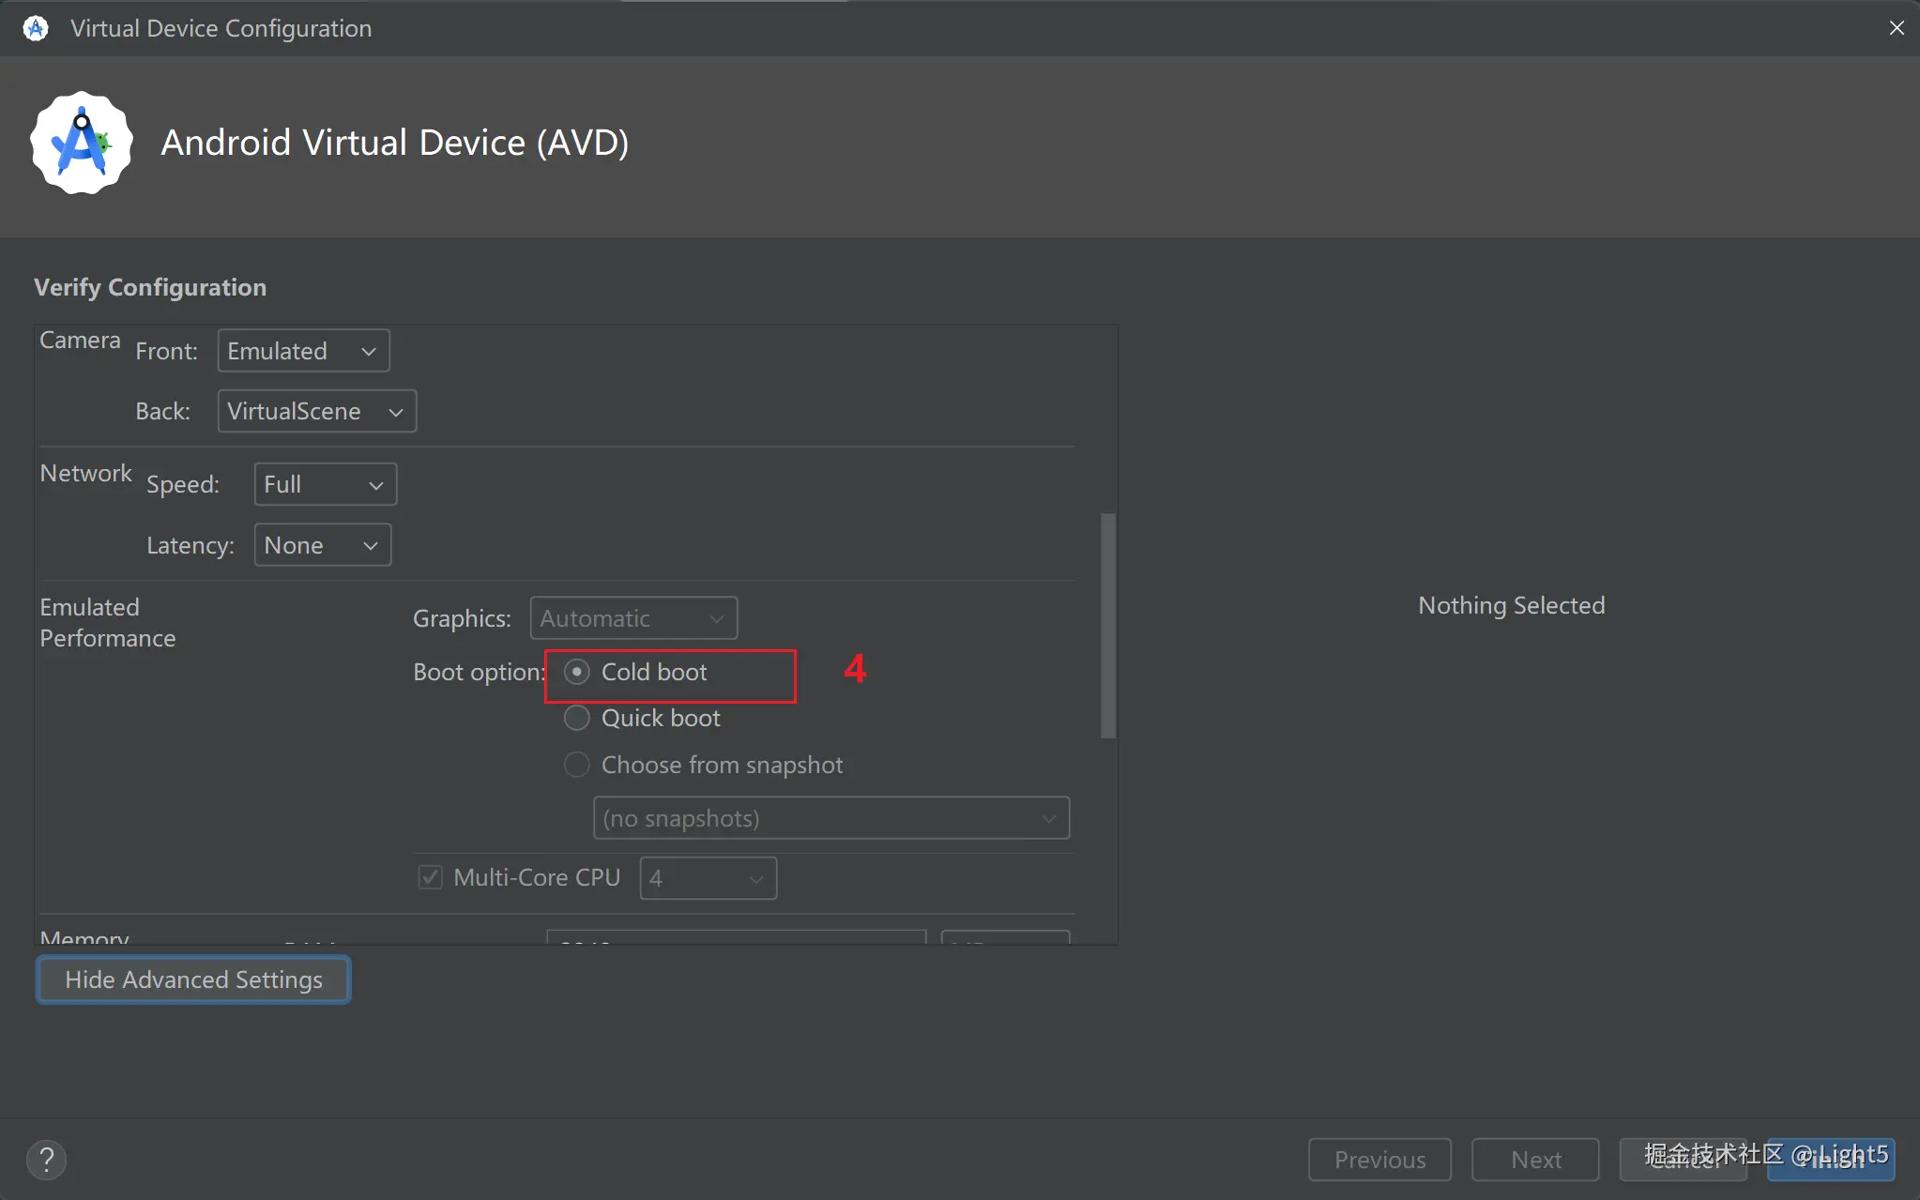Expand the Network Latency dropdown
Viewport: 1920px width, 1200px height.
point(322,545)
